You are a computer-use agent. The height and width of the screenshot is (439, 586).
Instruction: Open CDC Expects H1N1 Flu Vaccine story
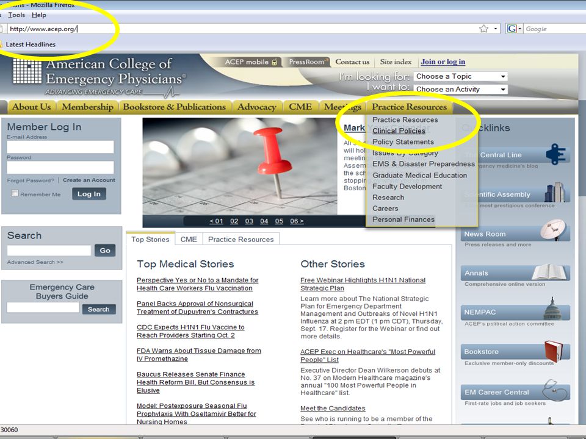point(190,331)
